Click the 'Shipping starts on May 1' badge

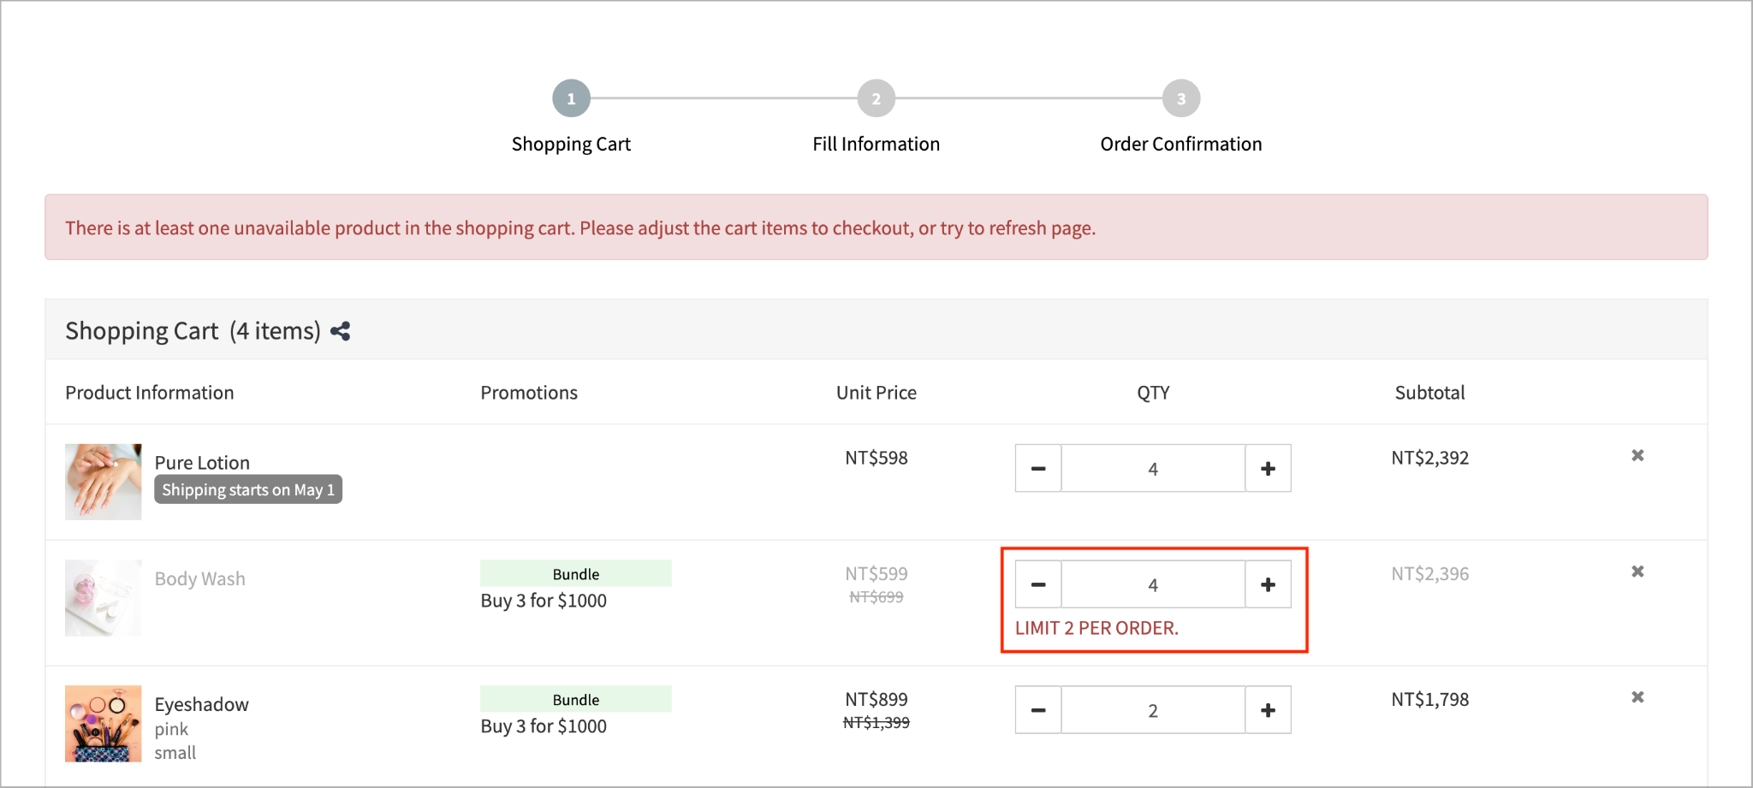[248, 489]
